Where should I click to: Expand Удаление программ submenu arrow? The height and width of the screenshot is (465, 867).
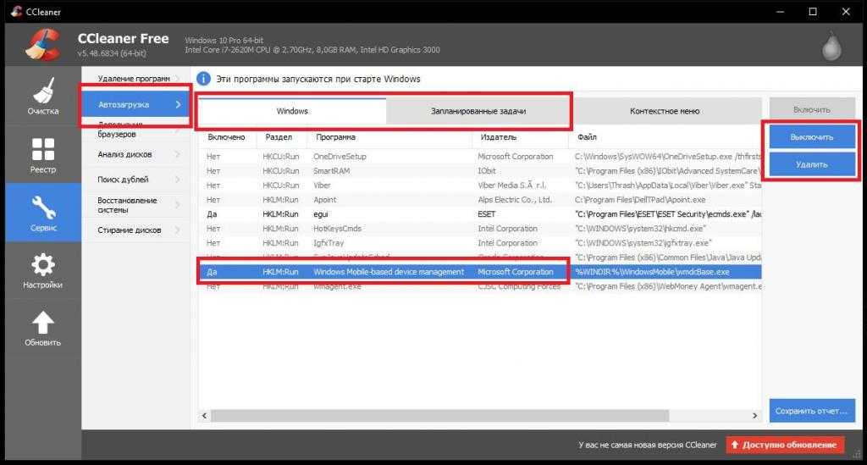[178, 79]
